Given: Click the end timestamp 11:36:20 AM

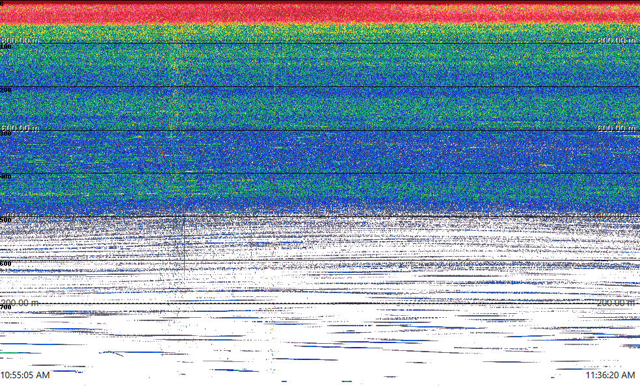Looking at the screenshot, I should [610, 375].
